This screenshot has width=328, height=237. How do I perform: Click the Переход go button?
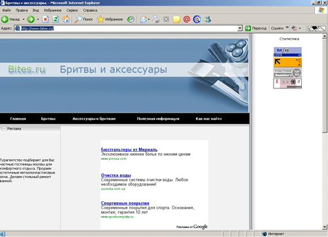256,28
